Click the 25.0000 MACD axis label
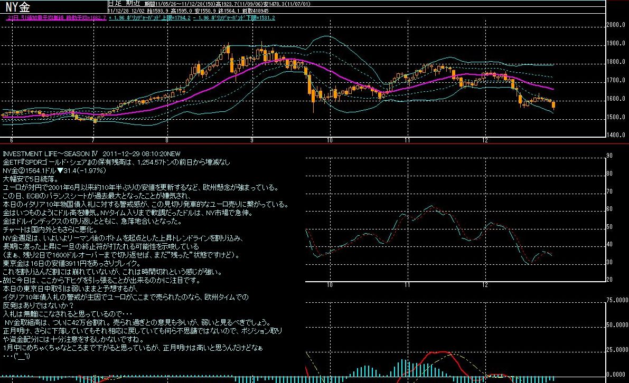 click(x=617, y=350)
